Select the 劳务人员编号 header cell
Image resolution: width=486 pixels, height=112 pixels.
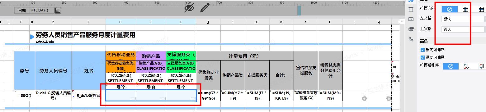click(x=53, y=71)
